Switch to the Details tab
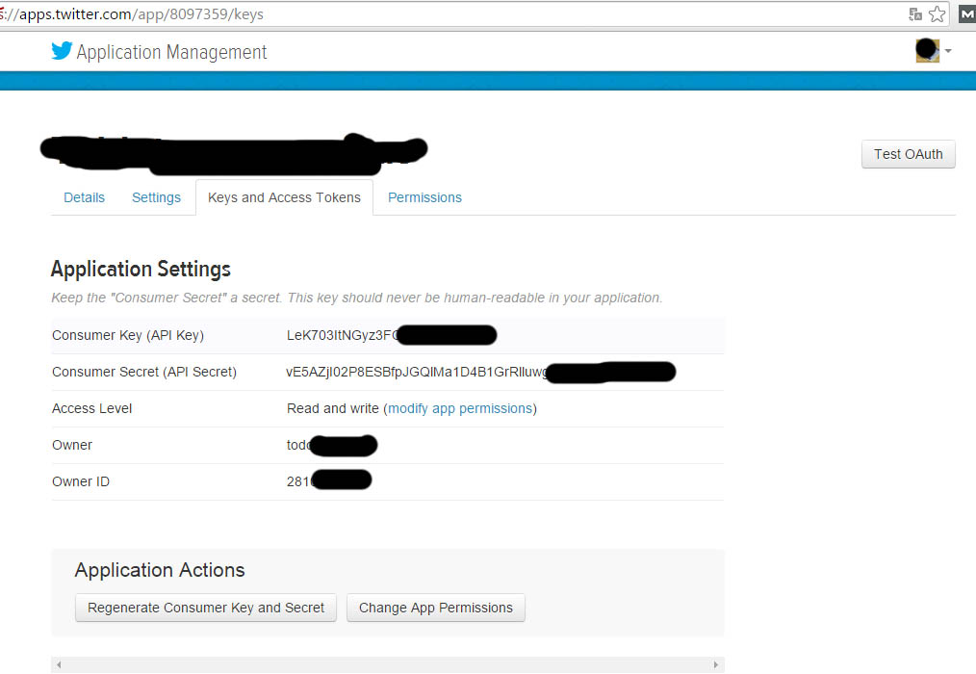Screen dimensions: 976x674 click(84, 197)
